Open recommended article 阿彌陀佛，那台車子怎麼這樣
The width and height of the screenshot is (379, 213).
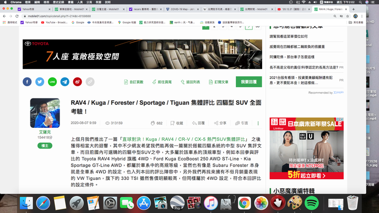[x=292, y=57]
